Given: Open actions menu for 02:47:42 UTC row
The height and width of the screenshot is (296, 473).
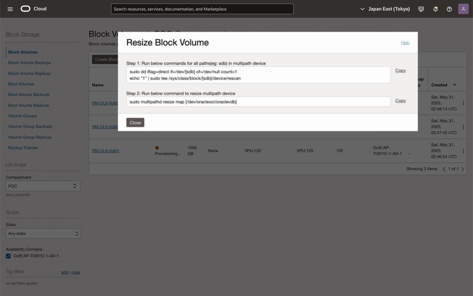Looking at the screenshot, I should click(x=463, y=127).
